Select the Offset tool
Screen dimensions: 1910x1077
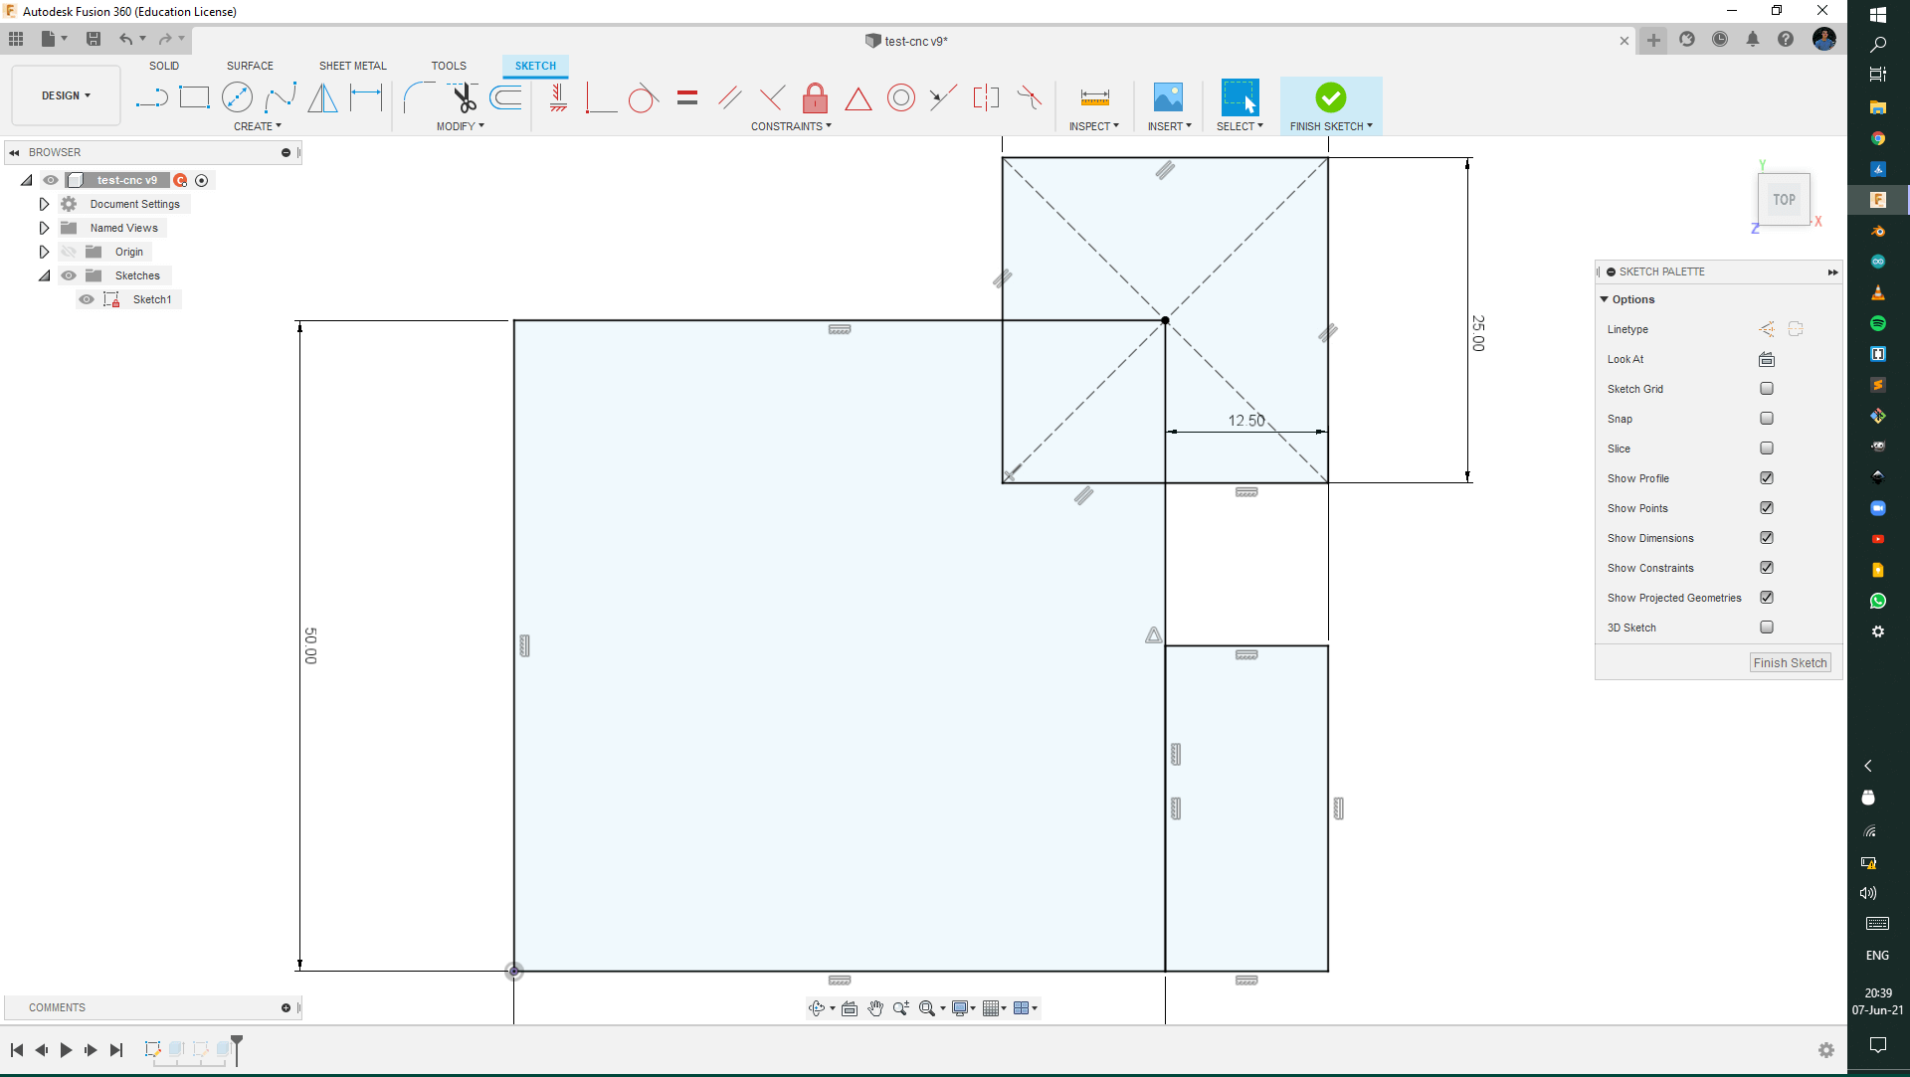pos(506,97)
